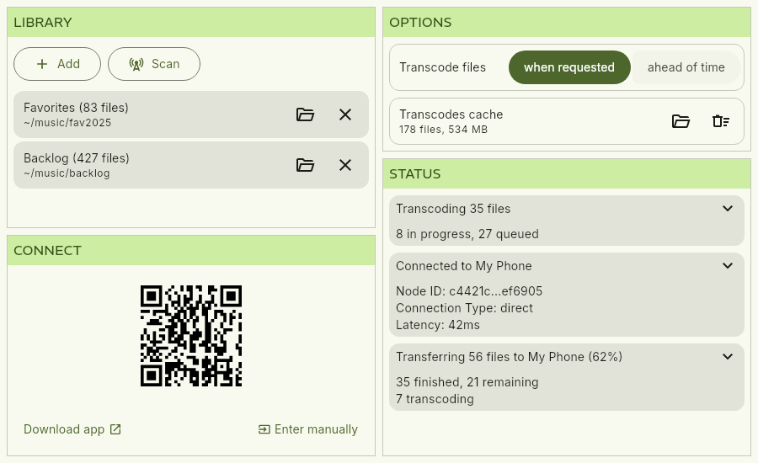Clear the transcodes cache
The width and height of the screenshot is (758, 463).
coord(721,121)
